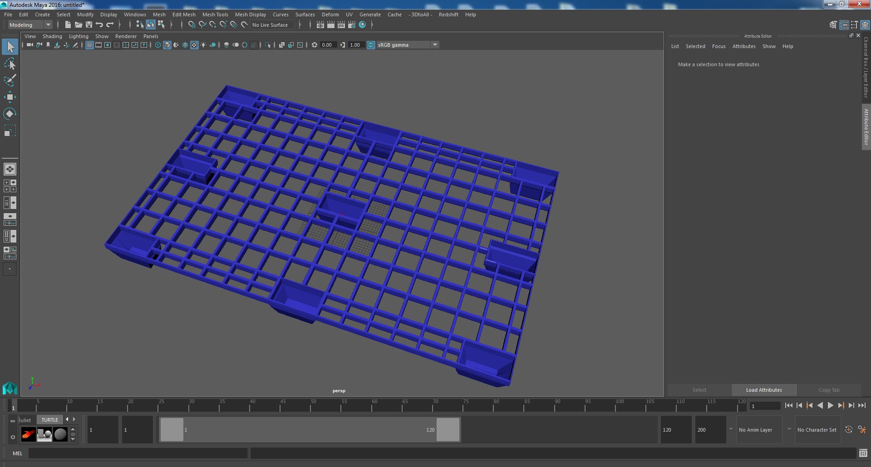Activate the Scale tool

[10, 131]
